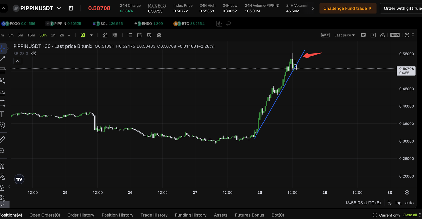Expand the candle chart type dropdown
This screenshot has height=219, width=422.
point(91,35)
